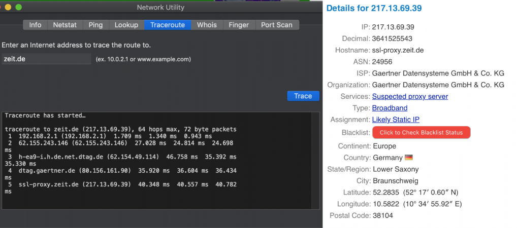Select the Port Scan tab
The image size is (517, 228).
coord(277,25)
